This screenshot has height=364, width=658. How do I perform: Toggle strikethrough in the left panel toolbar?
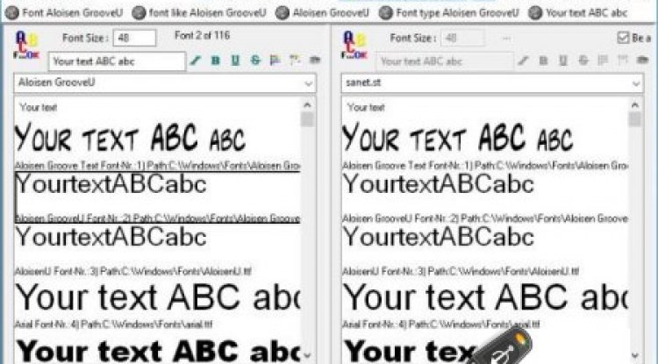[255, 61]
